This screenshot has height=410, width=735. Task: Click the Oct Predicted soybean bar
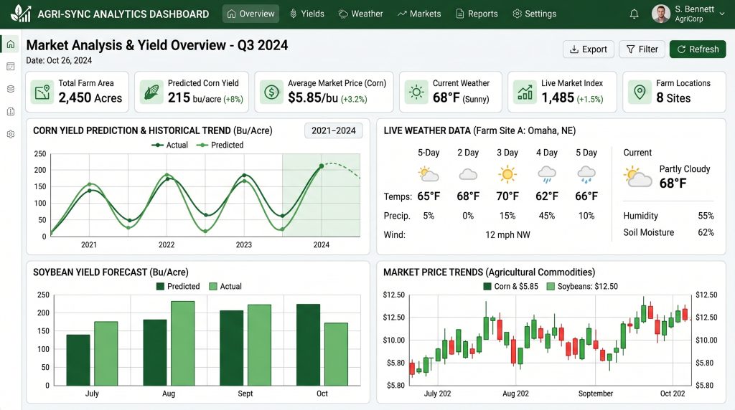click(x=309, y=345)
